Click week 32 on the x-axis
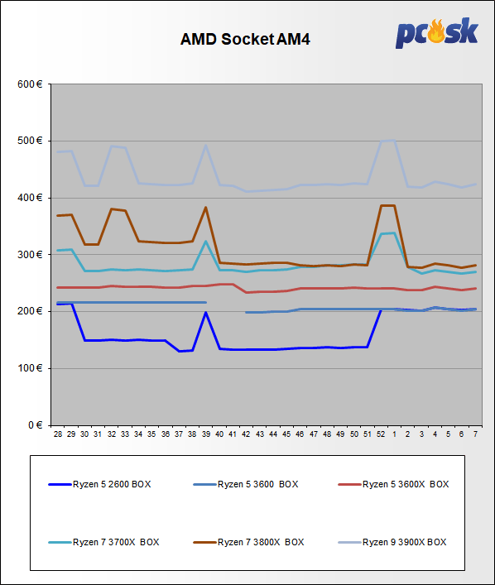Image resolution: width=495 pixels, height=585 pixels. 112,434
